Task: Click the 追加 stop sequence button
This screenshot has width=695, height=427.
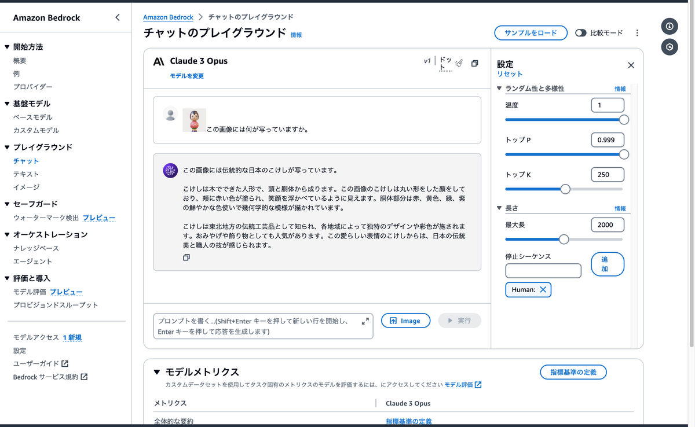Action: coord(608,264)
